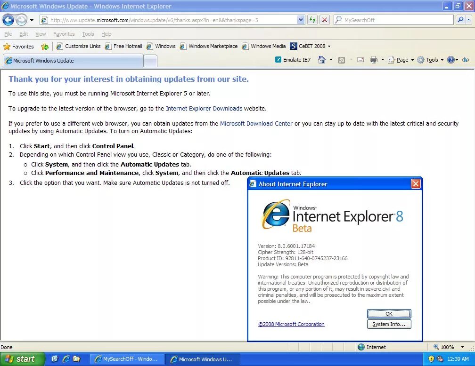Follow Microsoft Download Center link
The height and width of the screenshot is (366, 475).
(256, 124)
